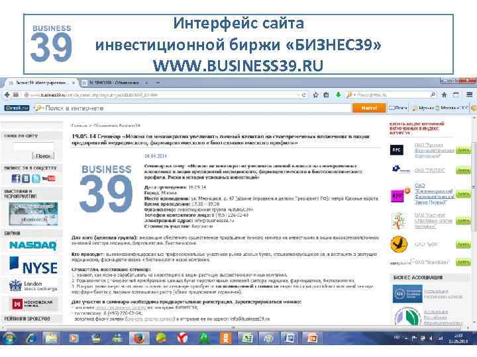Click the volume icon in the system tray

point(431,338)
